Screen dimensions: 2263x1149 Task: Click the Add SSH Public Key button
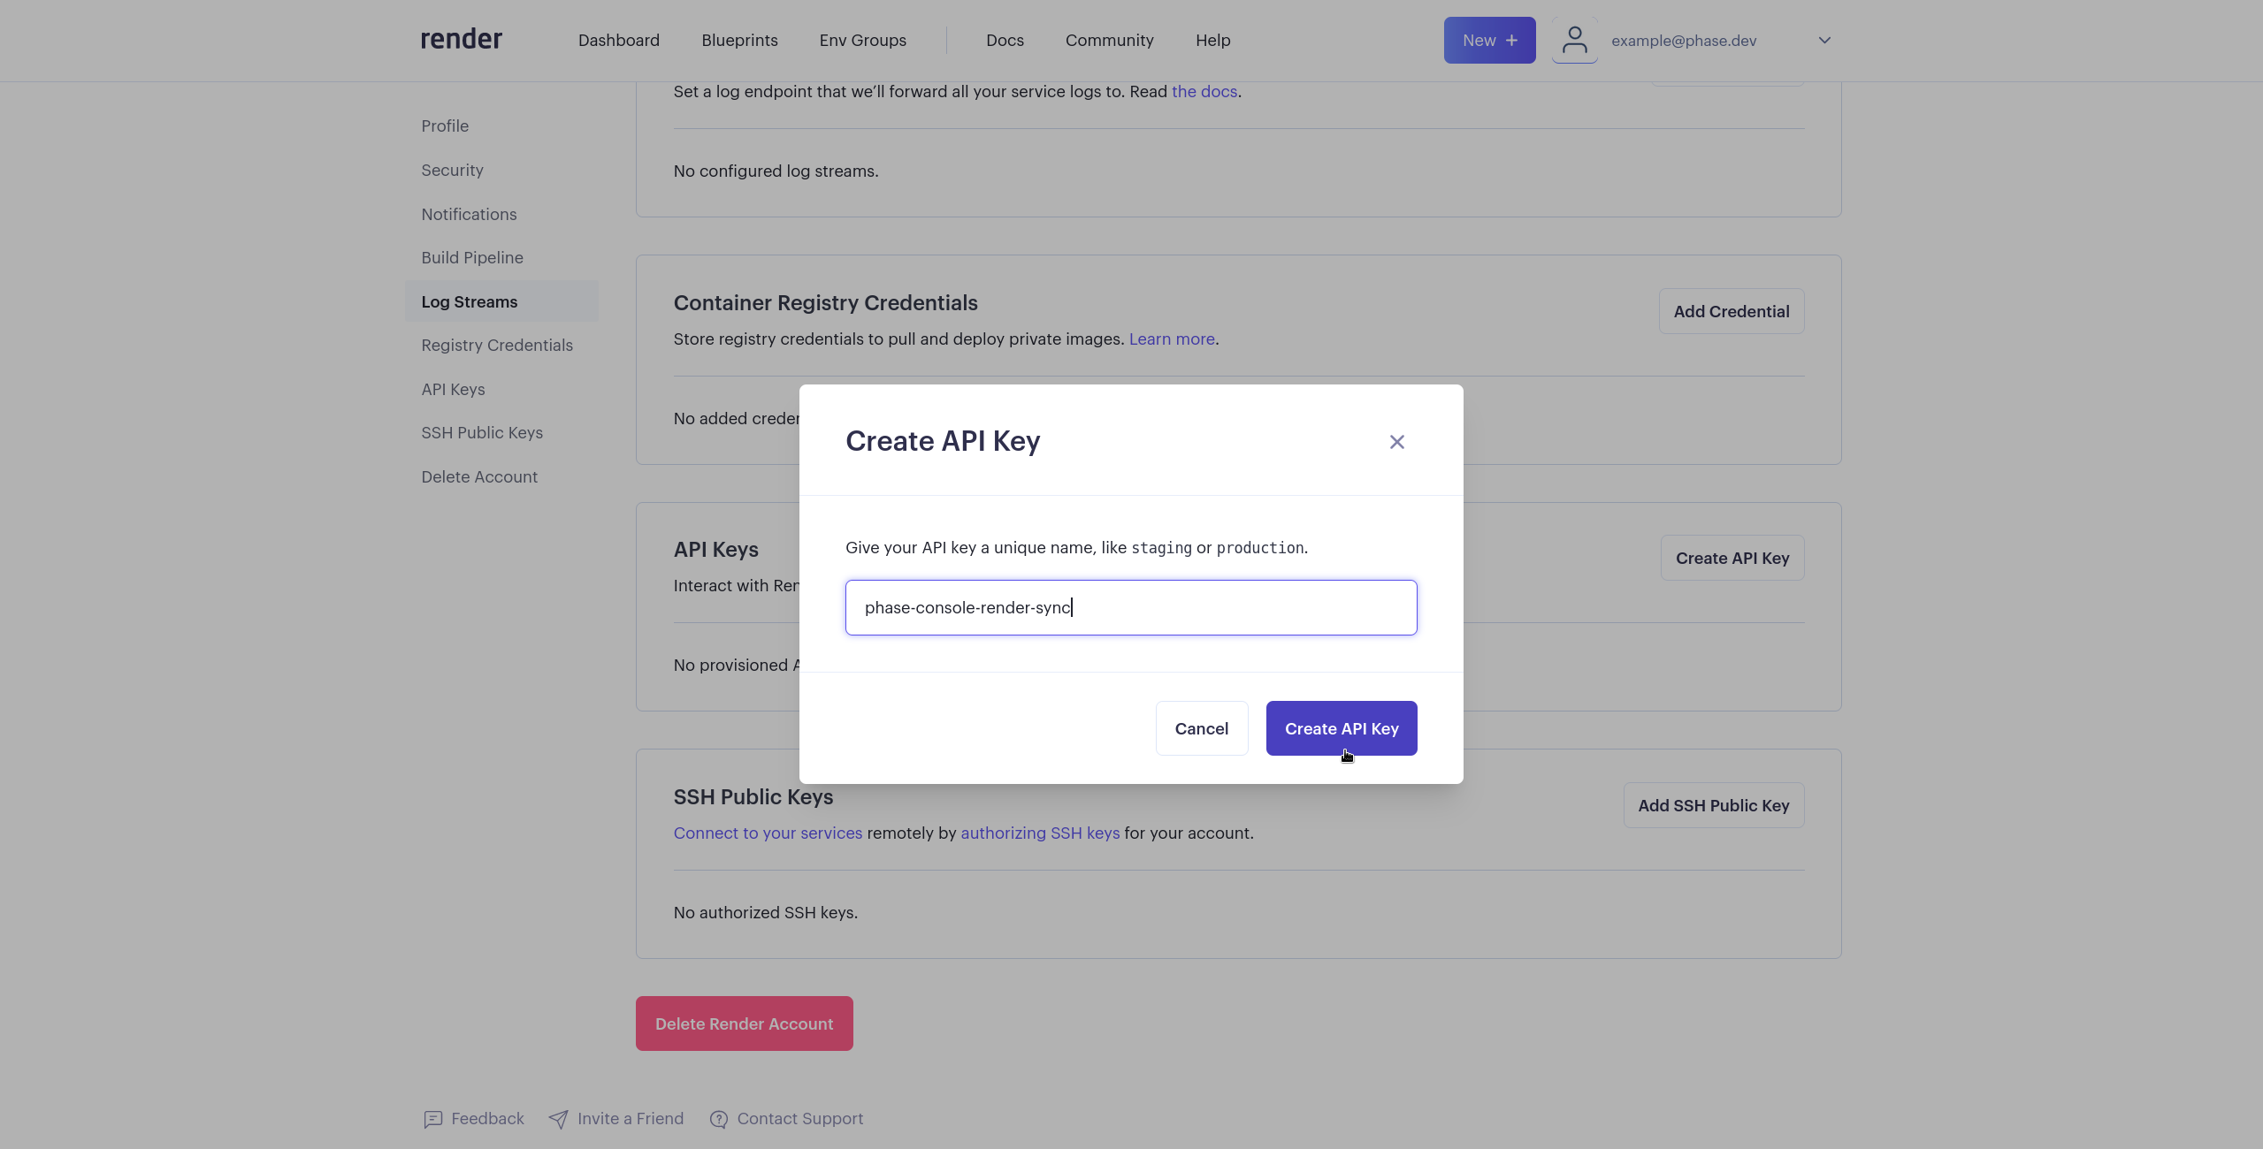(x=1712, y=805)
